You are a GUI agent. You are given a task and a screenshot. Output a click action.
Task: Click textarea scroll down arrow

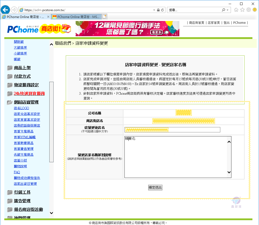pos(229,172)
